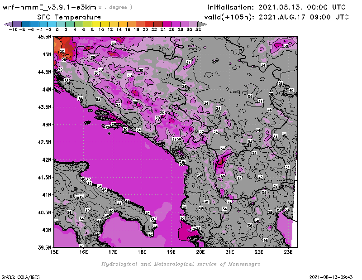Click the '43N' latitude label
The height and width of the screenshot is (280, 362).
[x=47, y=125]
